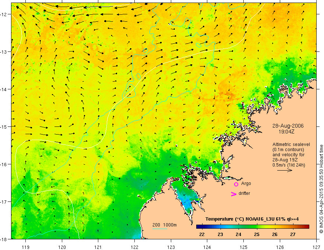The image size is (324, 250).
Task: Click the '28-Aug 19Z' legend text line
Action: point(284,160)
